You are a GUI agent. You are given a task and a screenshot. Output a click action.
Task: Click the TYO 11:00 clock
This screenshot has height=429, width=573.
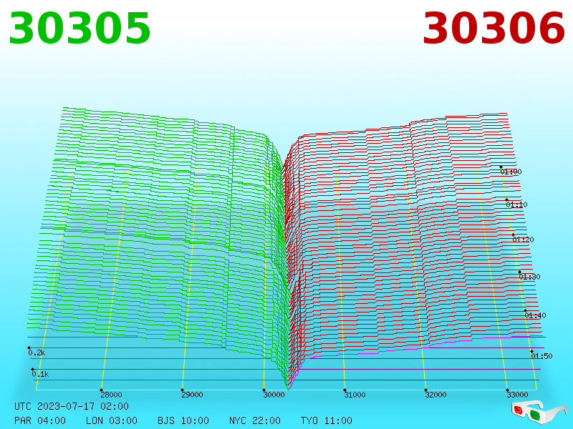point(327,420)
